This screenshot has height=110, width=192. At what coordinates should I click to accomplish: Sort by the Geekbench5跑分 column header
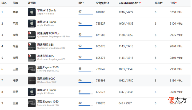[130, 3]
